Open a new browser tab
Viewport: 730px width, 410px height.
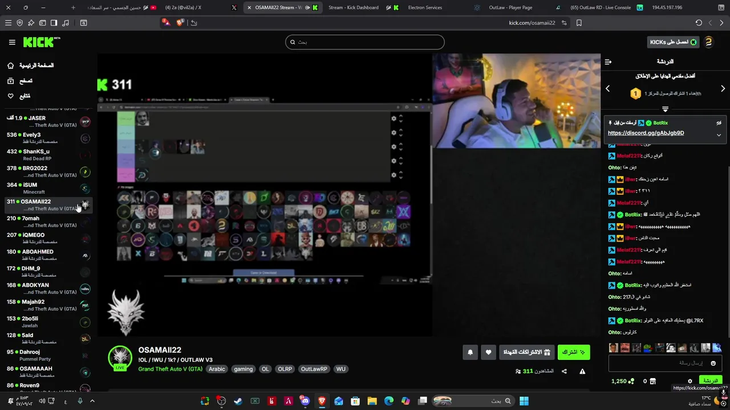click(73, 7)
